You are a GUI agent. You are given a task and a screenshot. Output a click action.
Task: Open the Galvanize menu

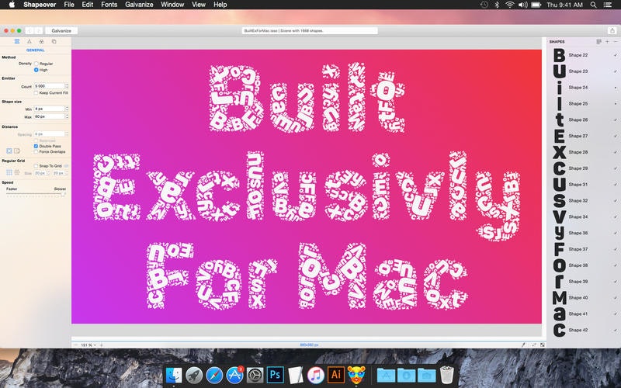click(x=139, y=5)
